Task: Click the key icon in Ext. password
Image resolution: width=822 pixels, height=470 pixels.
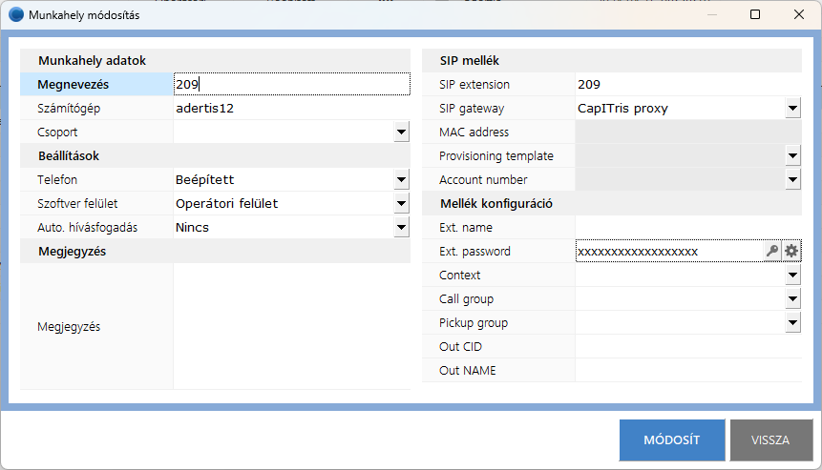Action: (x=772, y=252)
